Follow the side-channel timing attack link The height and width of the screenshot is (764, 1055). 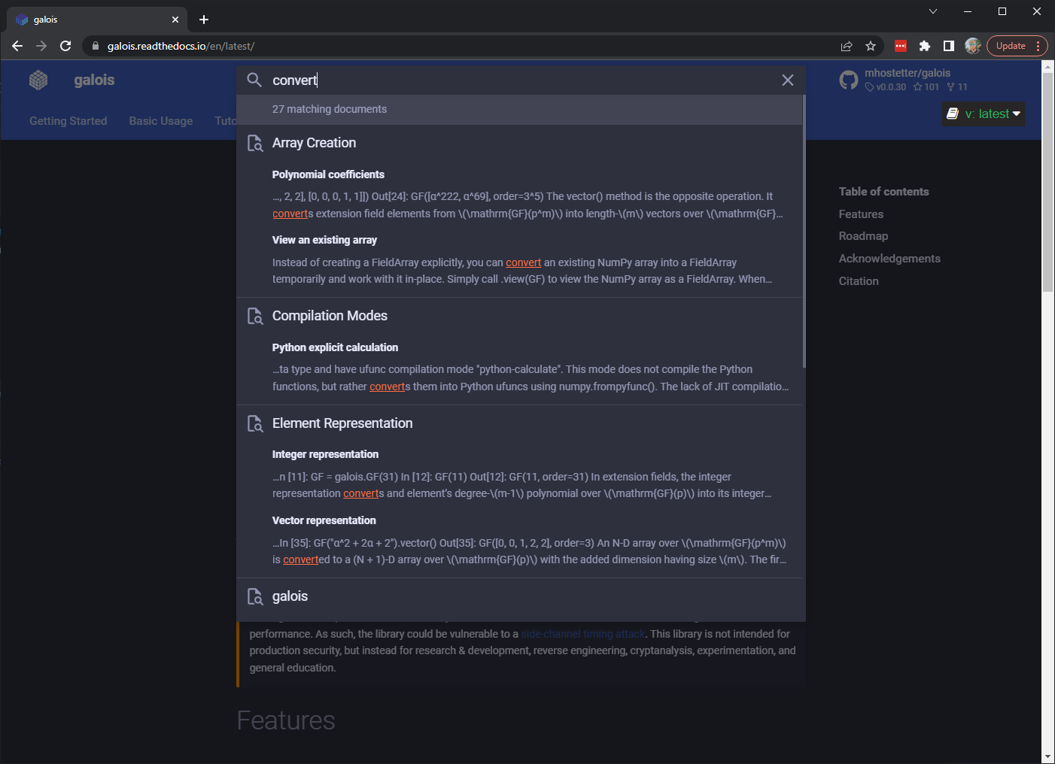pyautogui.click(x=583, y=634)
